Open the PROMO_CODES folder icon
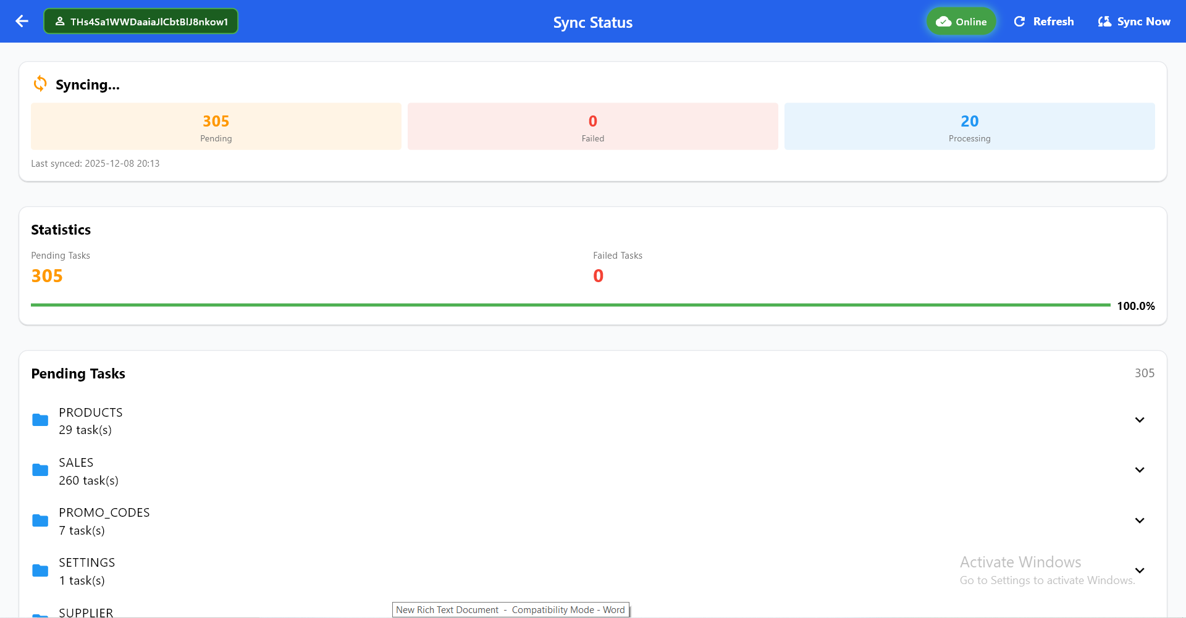This screenshot has height=618, width=1186. [x=40, y=520]
